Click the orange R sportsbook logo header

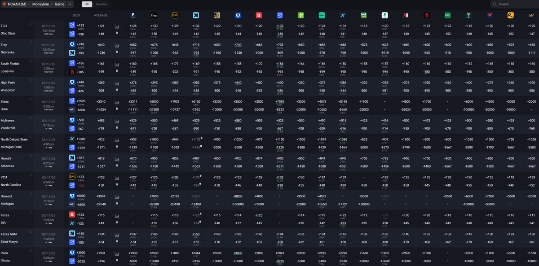pos(511,15)
